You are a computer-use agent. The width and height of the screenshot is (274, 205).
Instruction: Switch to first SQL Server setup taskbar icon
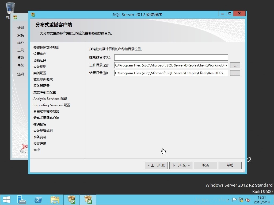(x=71, y=200)
